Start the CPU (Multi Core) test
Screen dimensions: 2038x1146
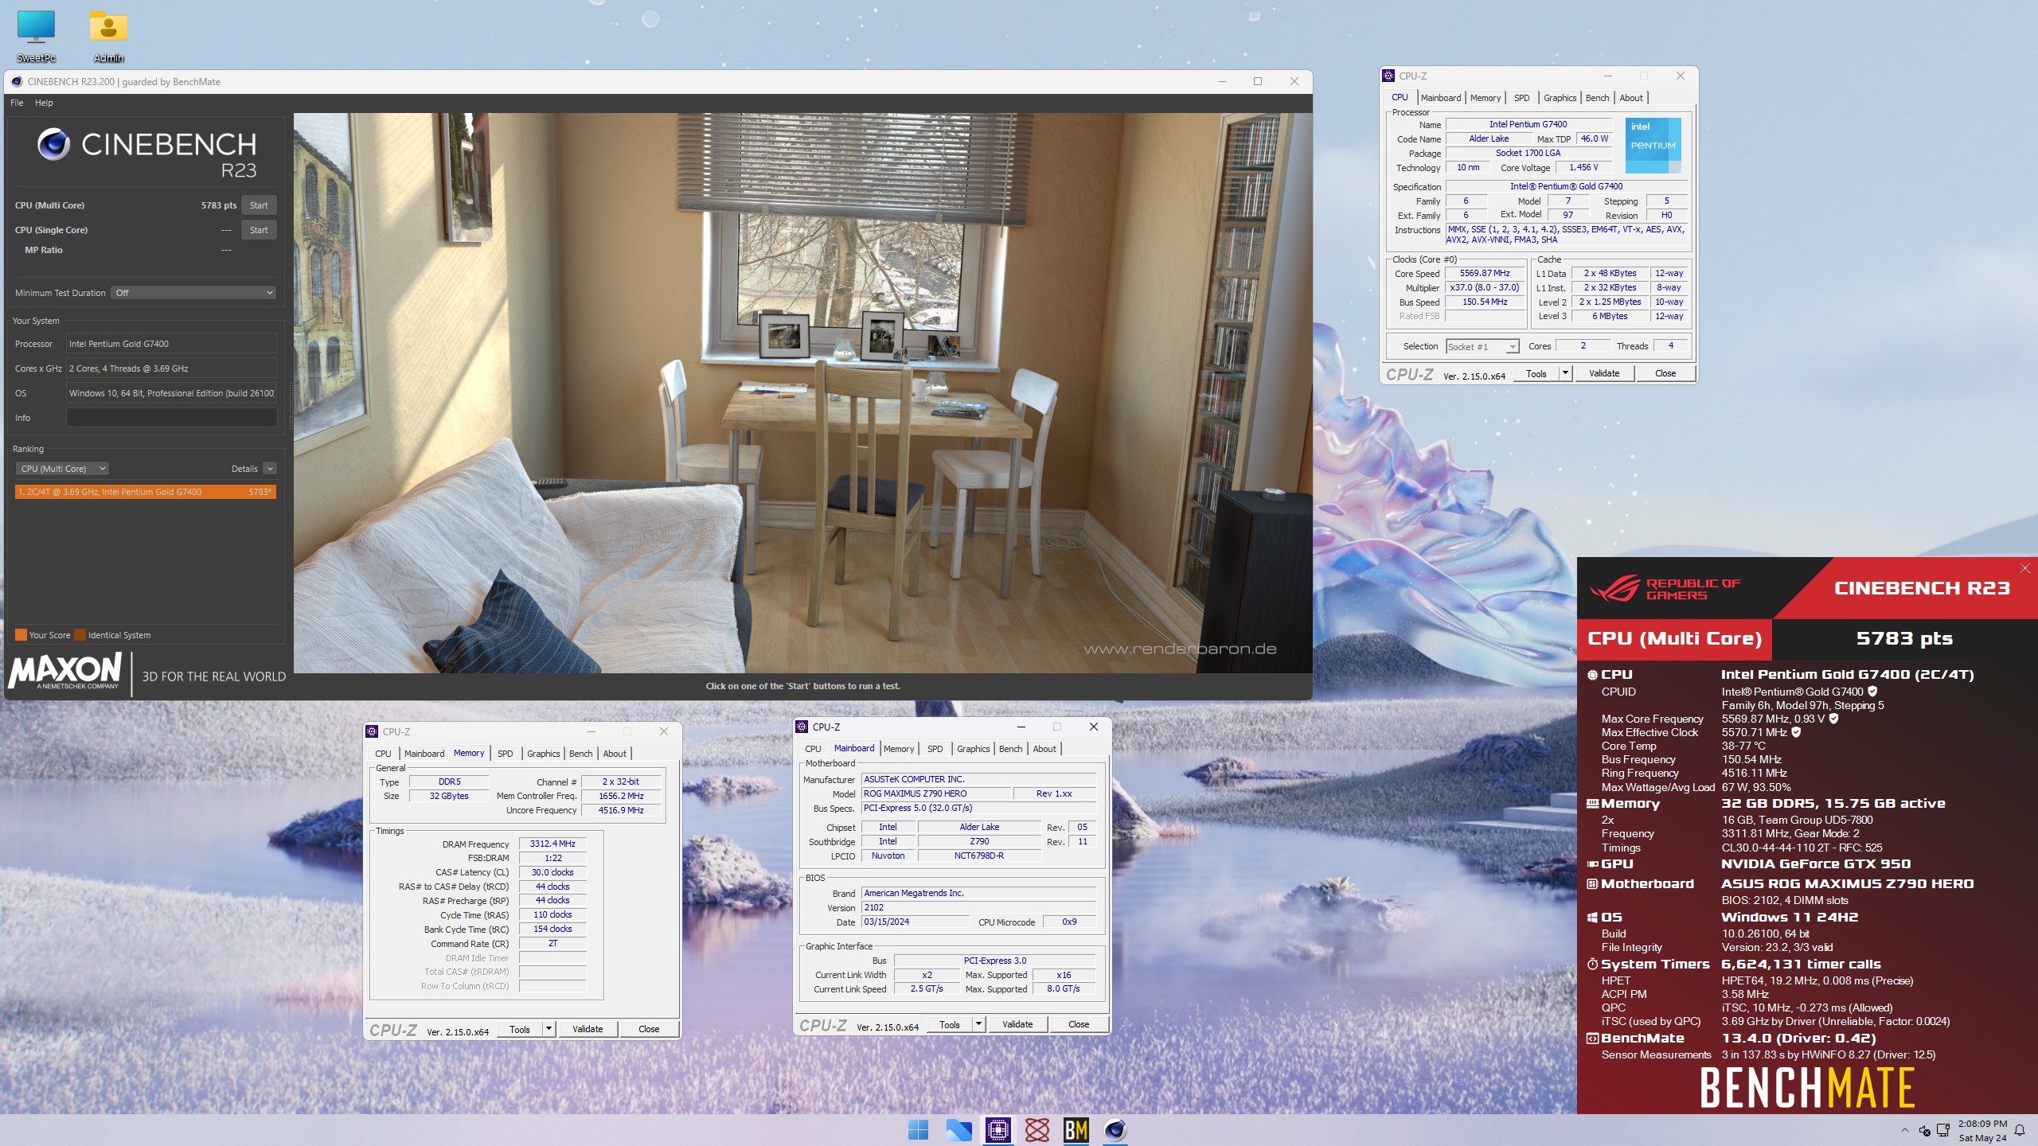(259, 205)
